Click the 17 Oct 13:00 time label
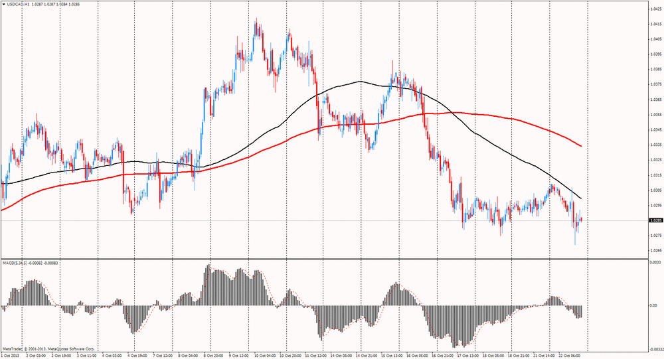Image resolution: width=664 pixels, height=359 pixels. [468, 356]
